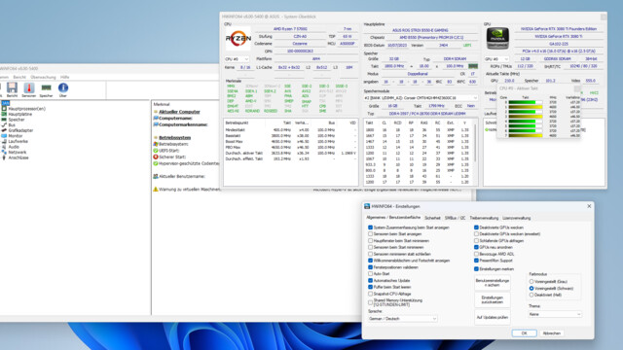Viewport: 623px width, 350px height.
Task: Click the Abbrechen button
Action: coord(552,333)
